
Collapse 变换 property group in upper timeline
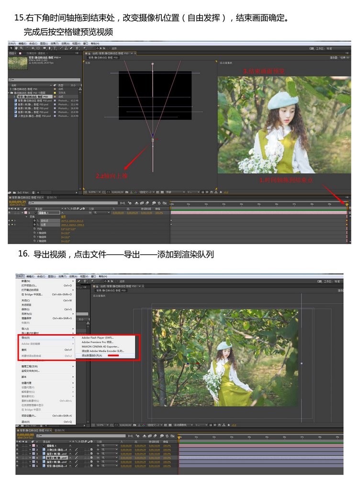(x=26, y=216)
